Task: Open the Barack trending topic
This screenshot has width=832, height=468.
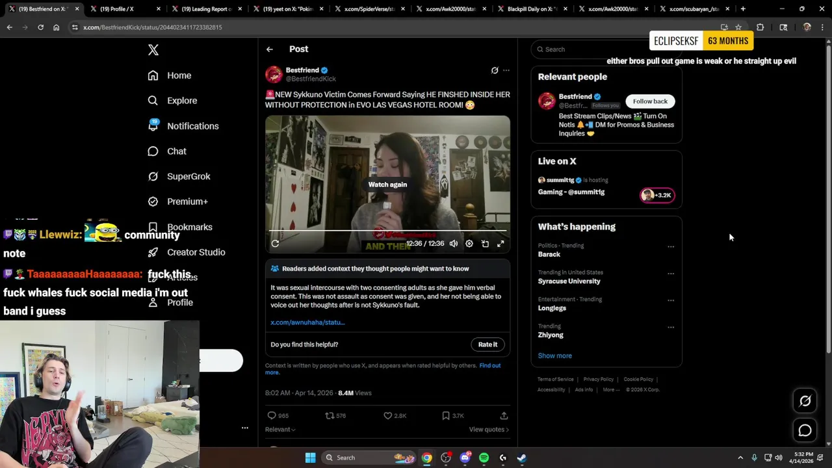Action: [x=549, y=254]
